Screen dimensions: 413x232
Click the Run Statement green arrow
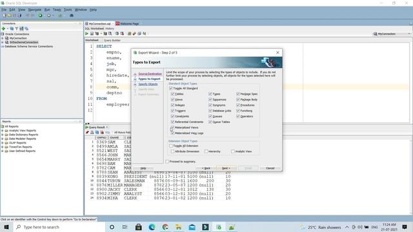coord(86,34)
